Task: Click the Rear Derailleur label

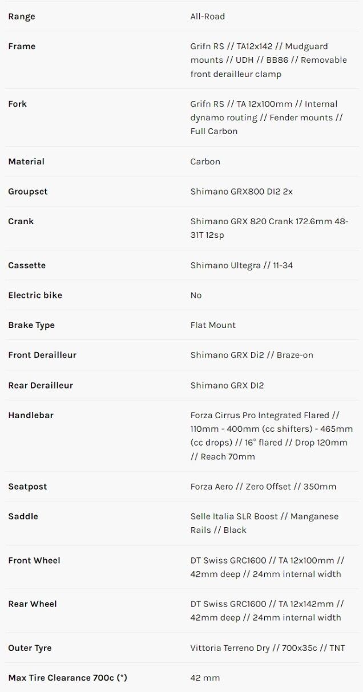Action: 41,385
